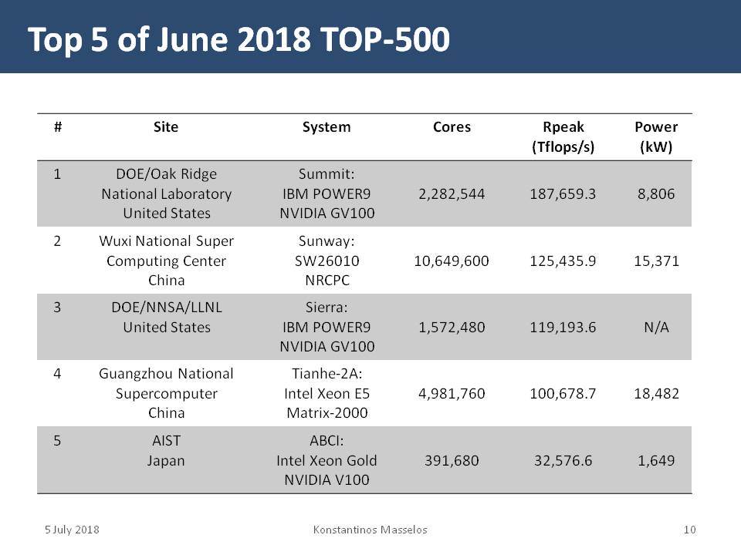Select the "Site" column header

166,127
